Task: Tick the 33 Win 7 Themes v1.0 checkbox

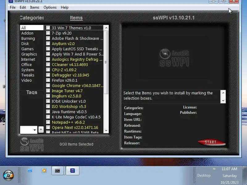Action: point(48,28)
